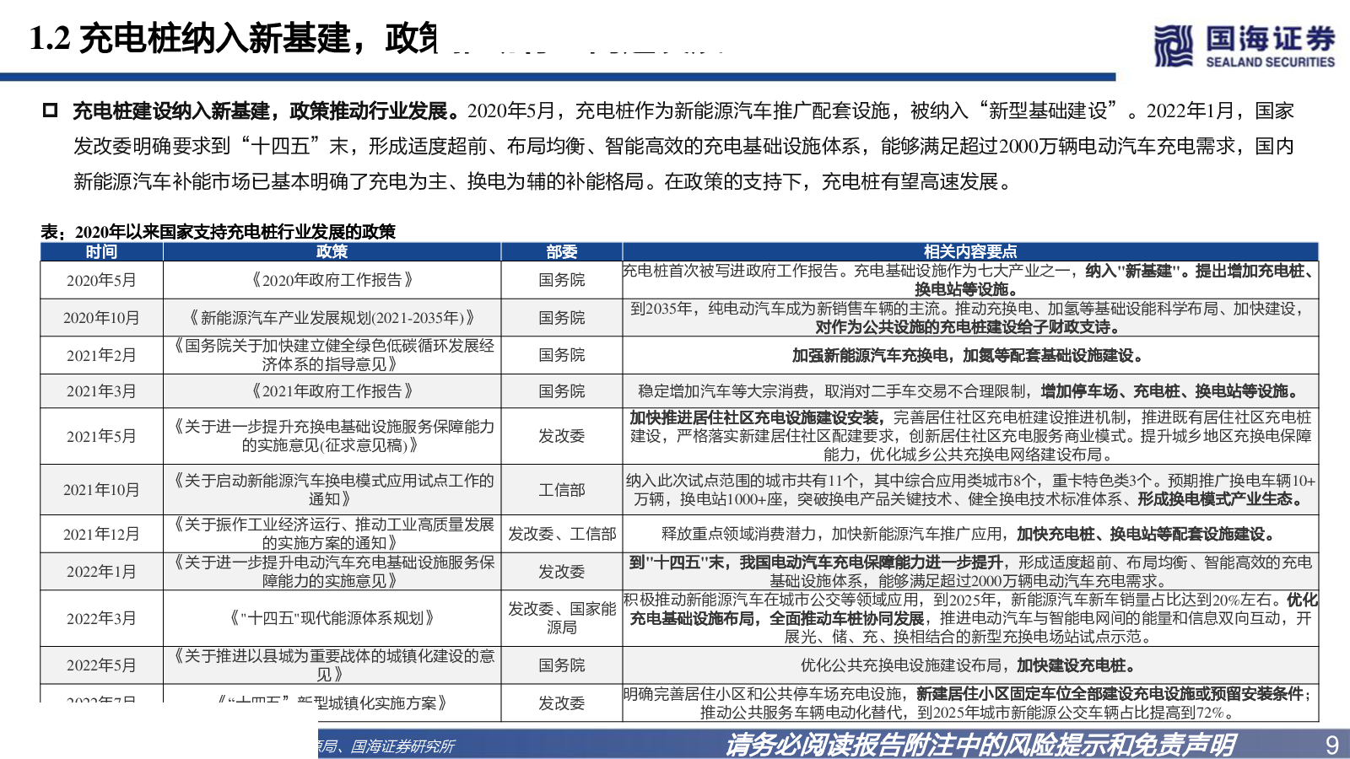The width and height of the screenshot is (1350, 759).
Task: Click the '《2020年政府工作报告》' cell
Action: point(332,280)
